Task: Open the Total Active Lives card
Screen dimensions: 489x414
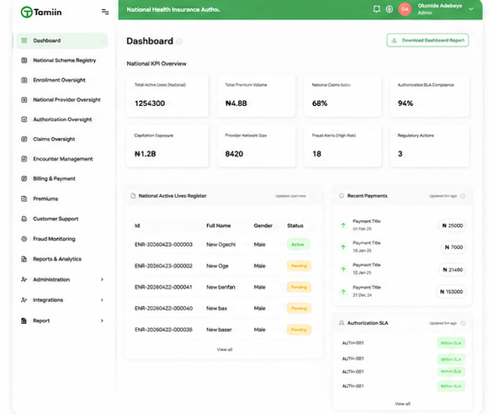Action: pyautogui.click(x=167, y=95)
